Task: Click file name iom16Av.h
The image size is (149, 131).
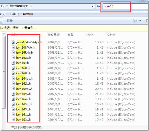Action: (x=23, y=58)
